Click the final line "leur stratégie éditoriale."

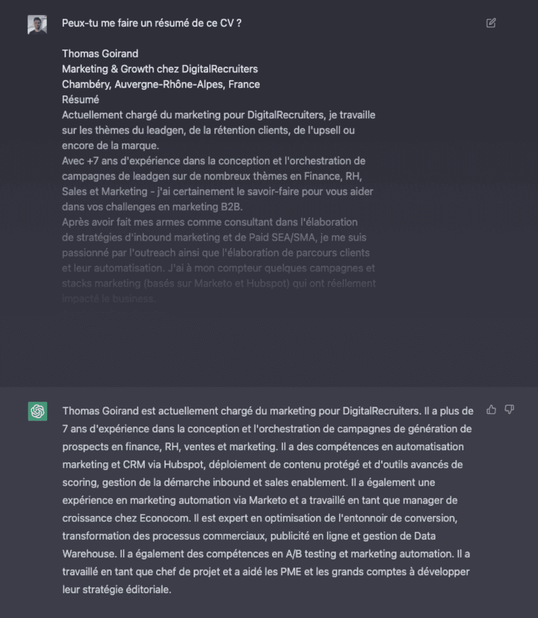[117, 590]
